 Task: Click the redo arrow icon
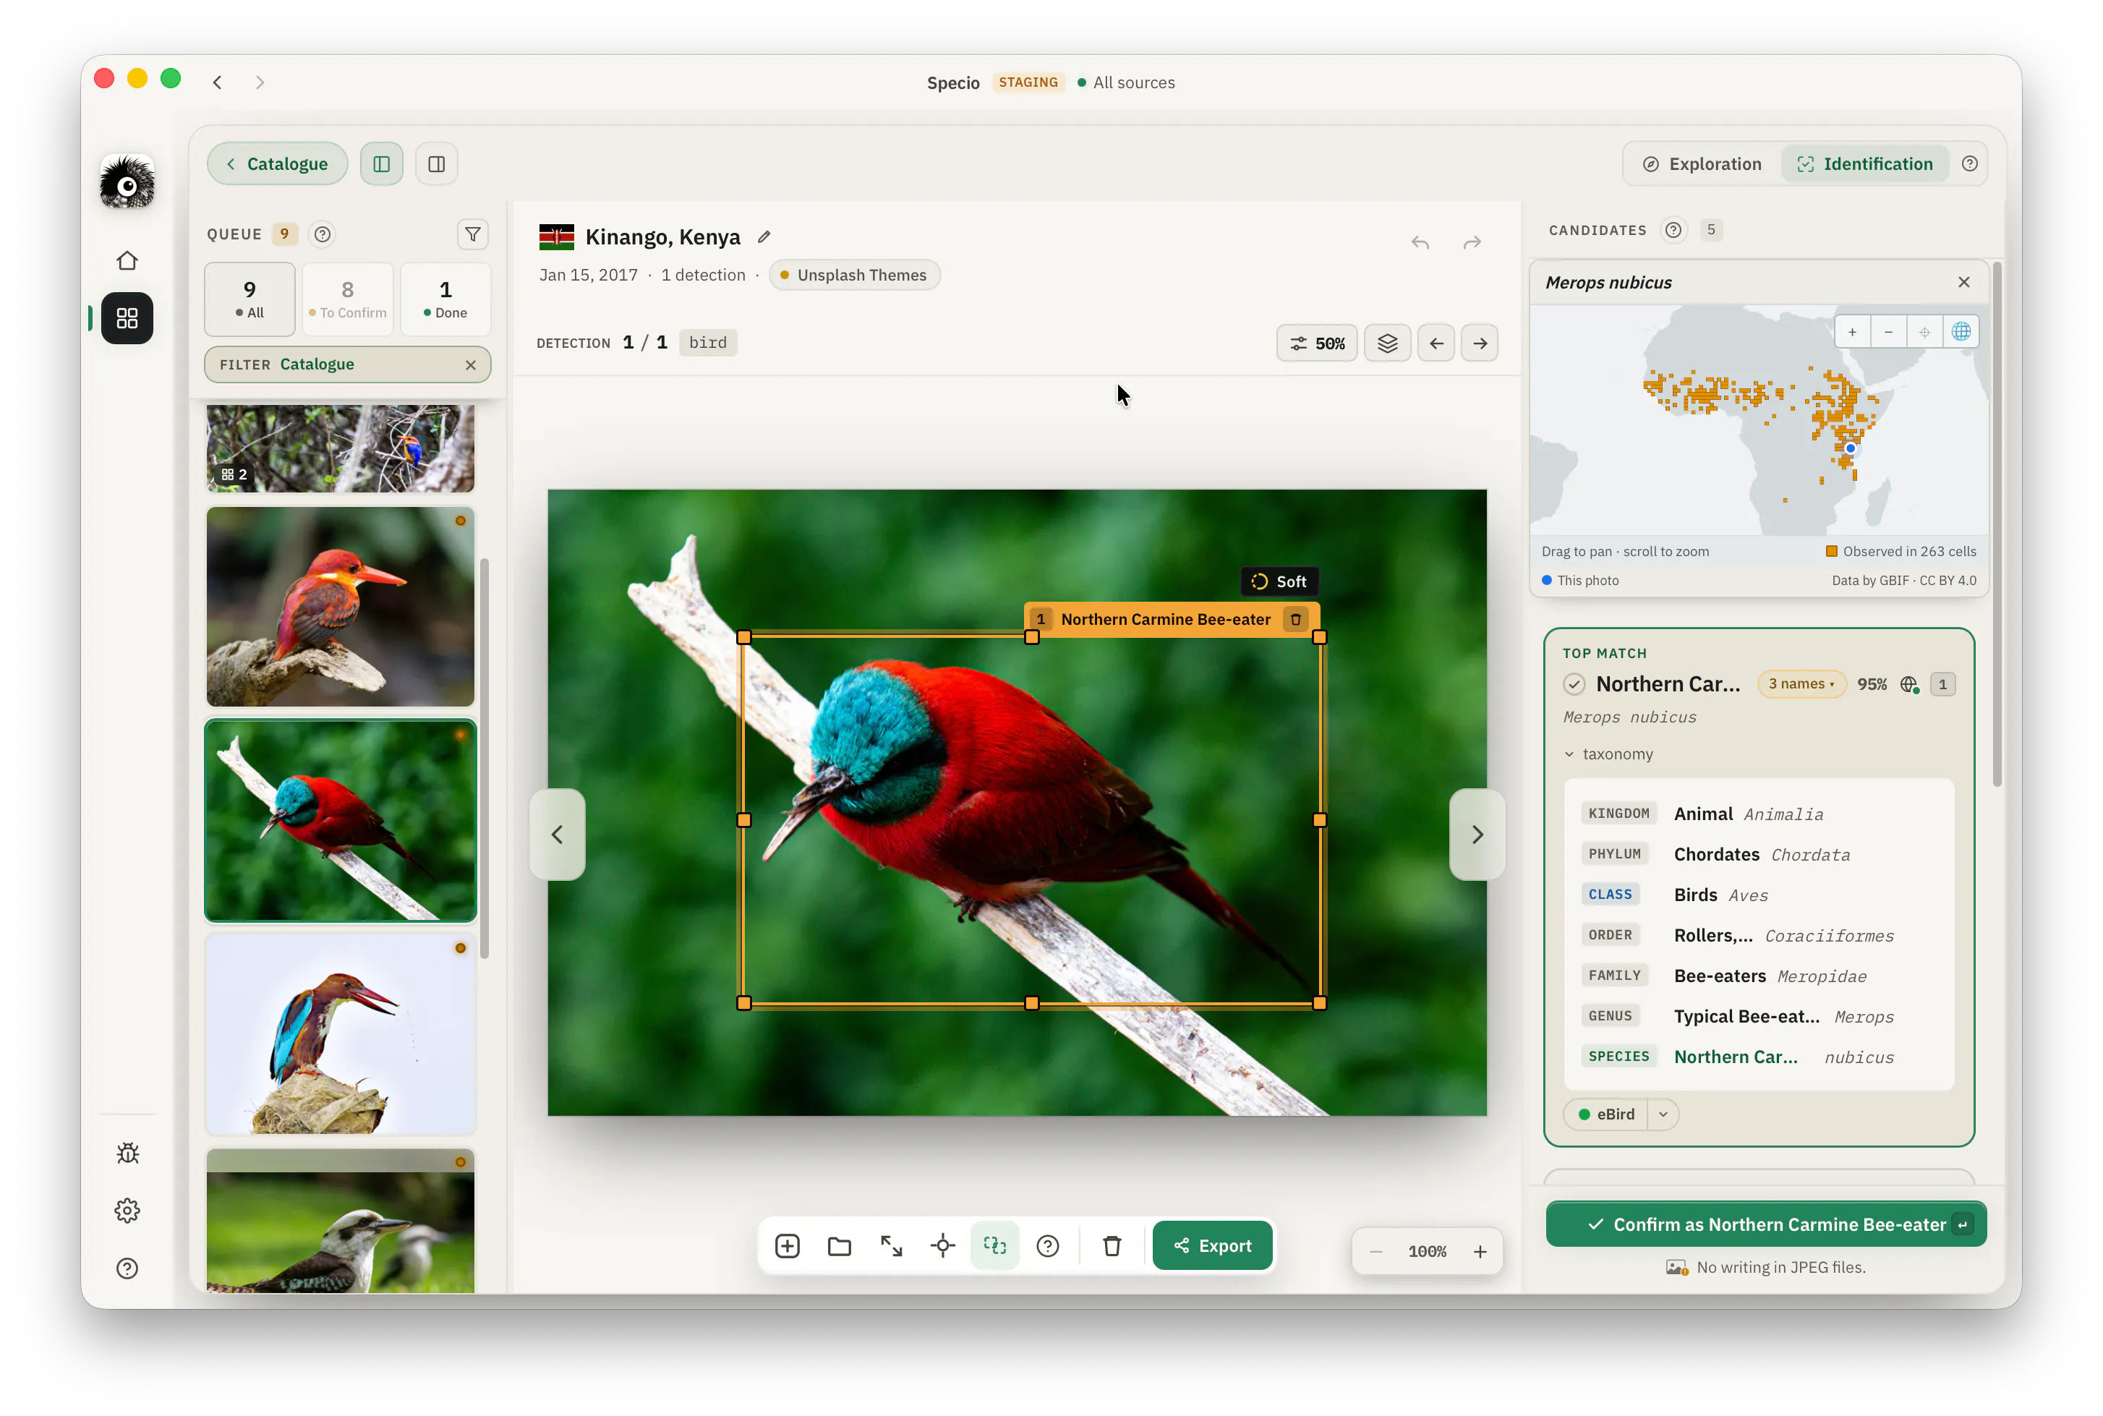(1472, 242)
